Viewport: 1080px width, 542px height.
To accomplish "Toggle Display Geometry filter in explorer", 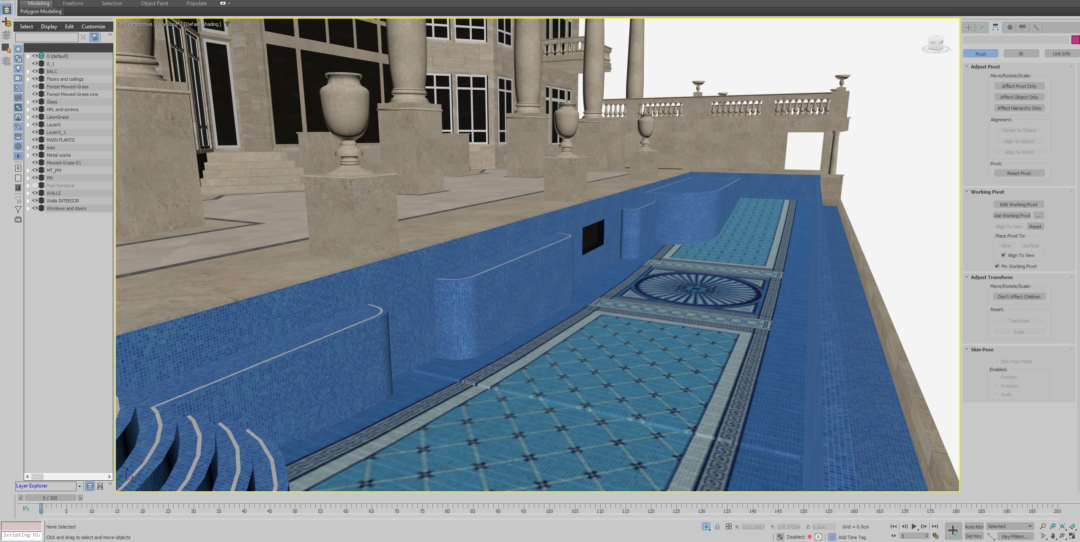I will pos(18,49).
